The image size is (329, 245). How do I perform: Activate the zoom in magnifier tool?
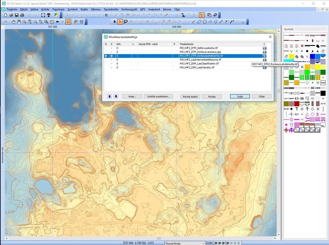[x=24, y=22]
